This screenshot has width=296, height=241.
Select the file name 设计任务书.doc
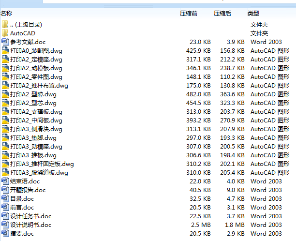pos(31,216)
